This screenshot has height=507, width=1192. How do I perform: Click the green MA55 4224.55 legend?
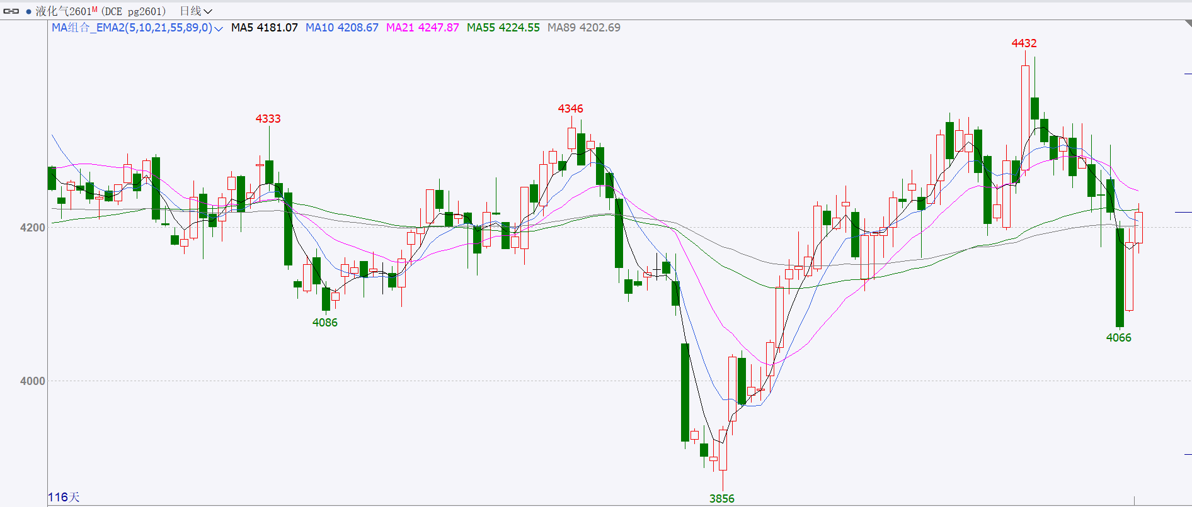503,28
